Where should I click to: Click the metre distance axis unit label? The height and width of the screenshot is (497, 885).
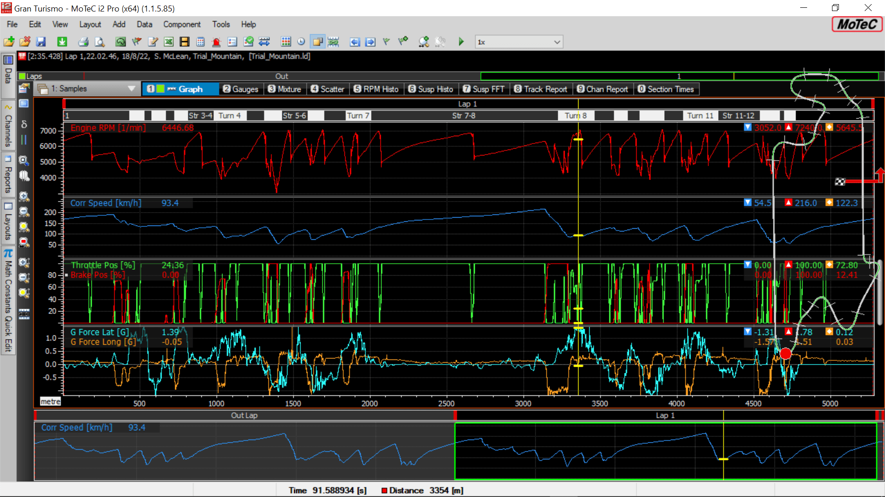pyautogui.click(x=50, y=401)
